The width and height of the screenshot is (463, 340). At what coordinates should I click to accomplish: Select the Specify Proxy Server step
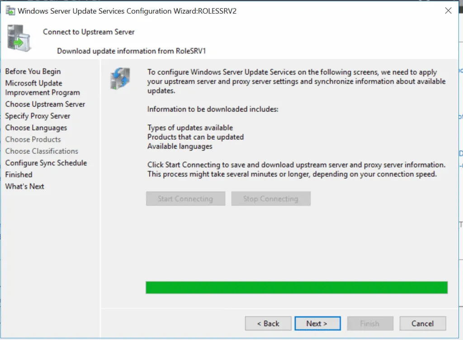coord(38,116)
